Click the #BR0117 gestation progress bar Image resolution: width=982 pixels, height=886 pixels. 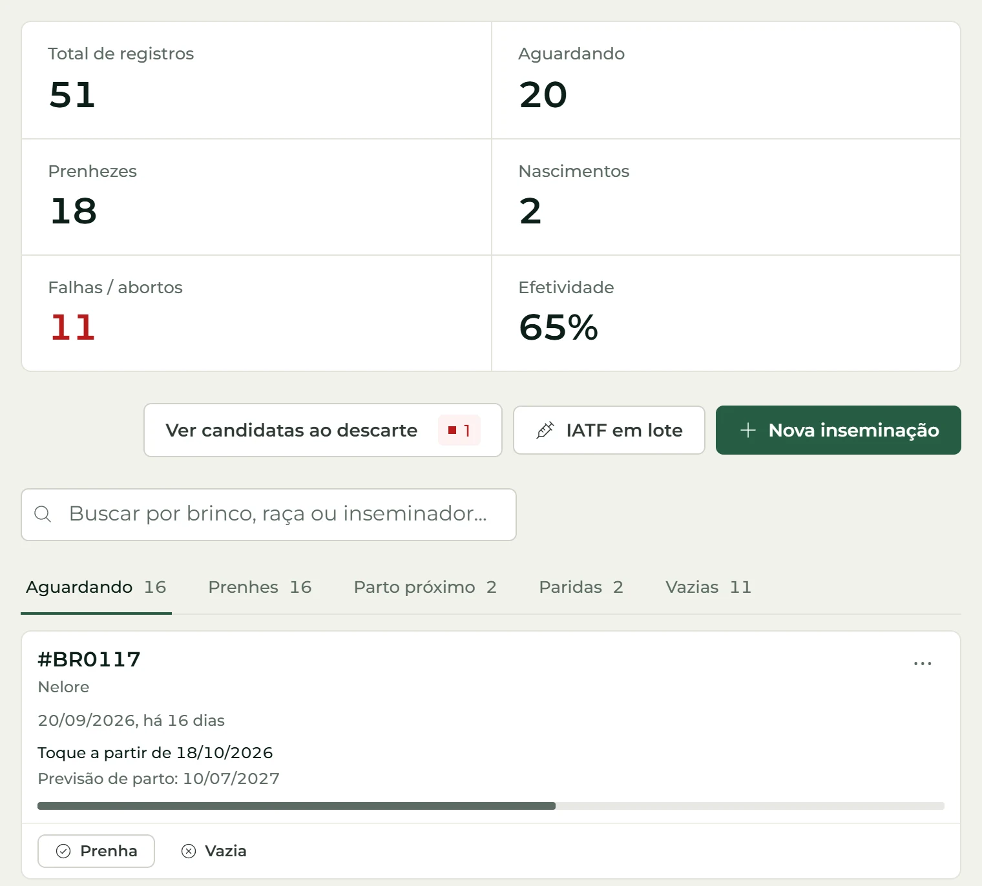click(x=491, y=806)
